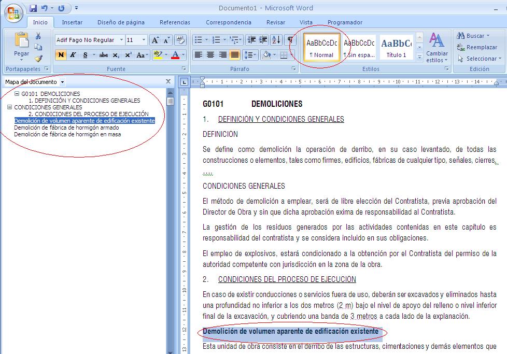Open the highlight color dropdown arrow

(166, 55)
